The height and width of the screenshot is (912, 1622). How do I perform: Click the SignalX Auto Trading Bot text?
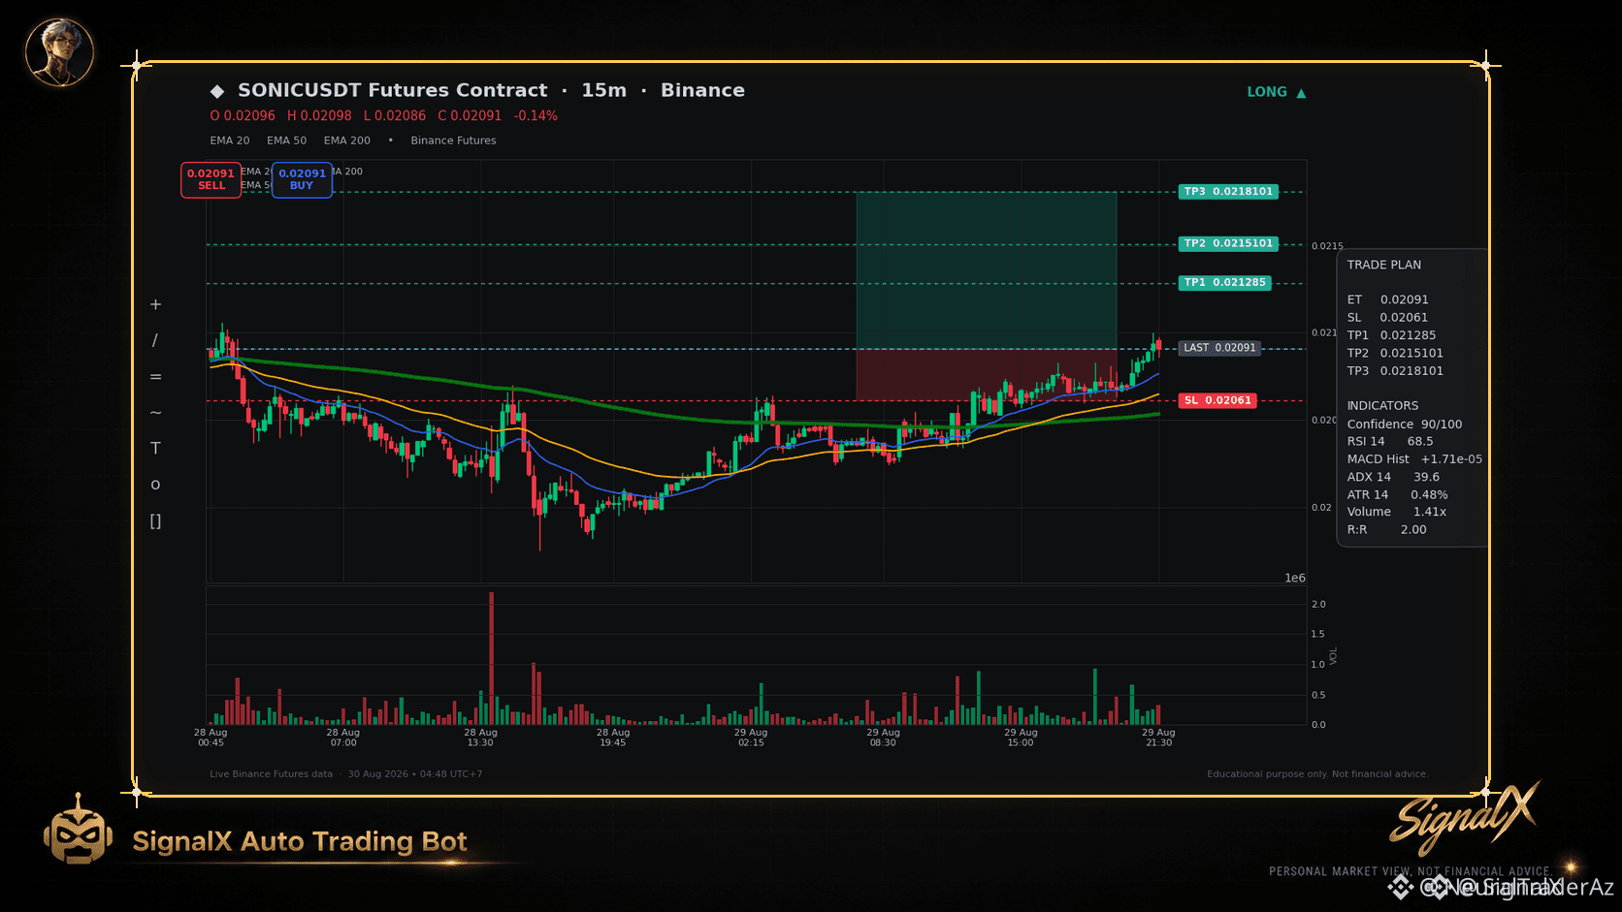[x=300, y=841]
